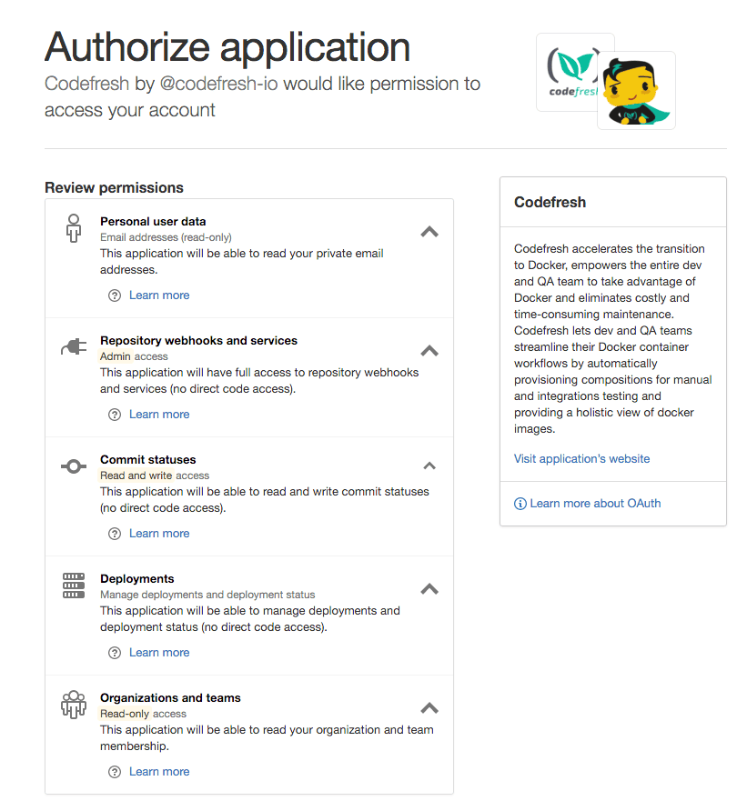Open Learn more about OAuth link
Screen dimensions: 747x801
595,504
